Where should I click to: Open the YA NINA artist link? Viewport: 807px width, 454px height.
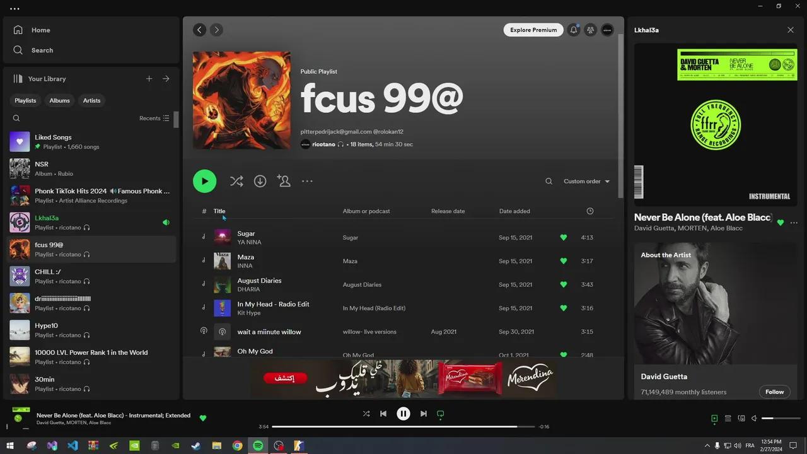coord(249,242)
